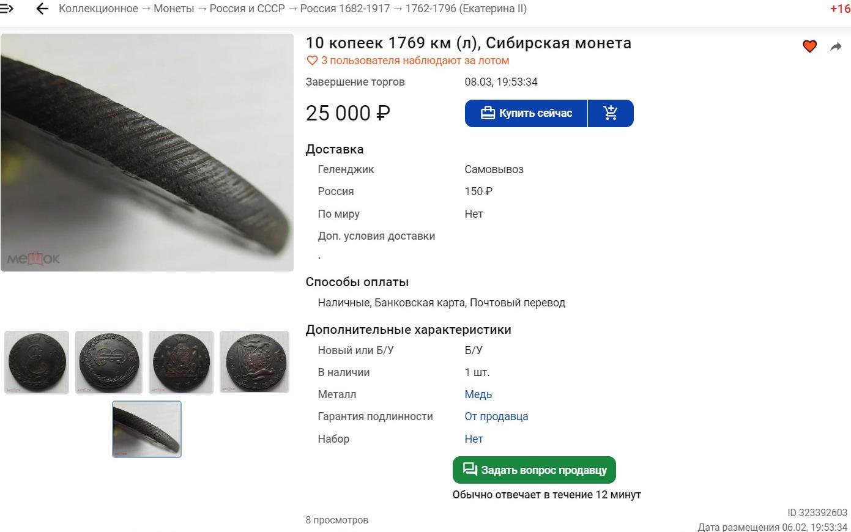
Task: Select the coin edge thumbnail
Action: (x=147, y=429)
